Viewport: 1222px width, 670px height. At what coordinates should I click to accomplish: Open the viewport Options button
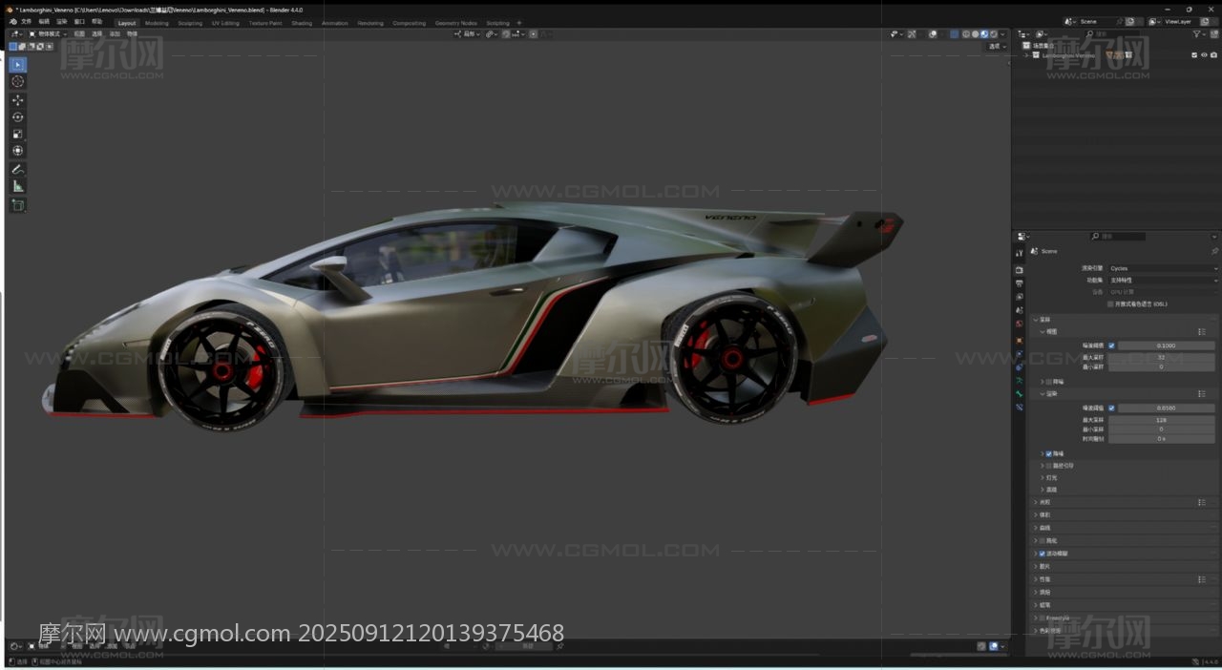(997, 46)
